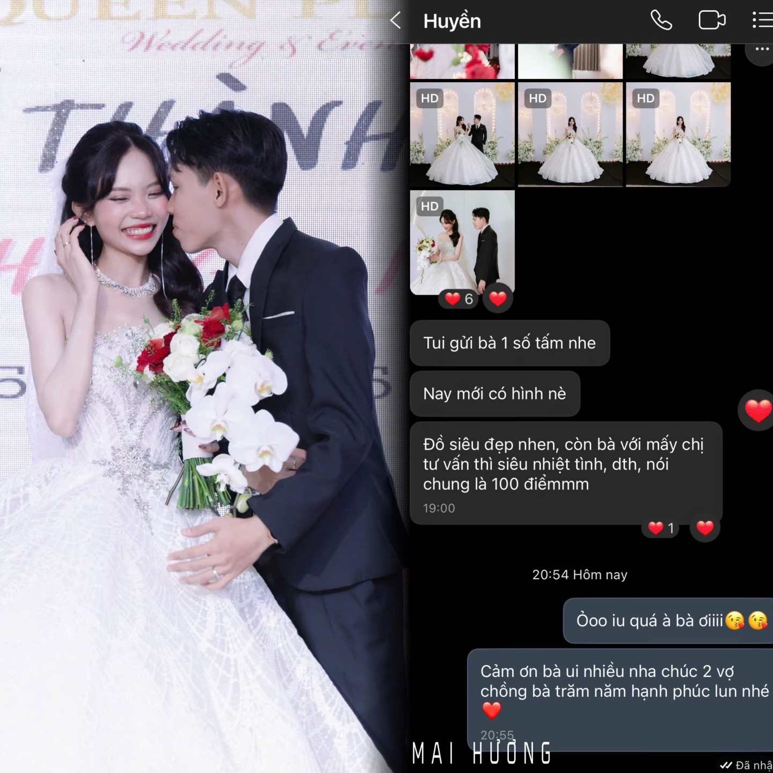Start a video call with Huyền
The image size is (773, 773).
(x=711, y=21)
